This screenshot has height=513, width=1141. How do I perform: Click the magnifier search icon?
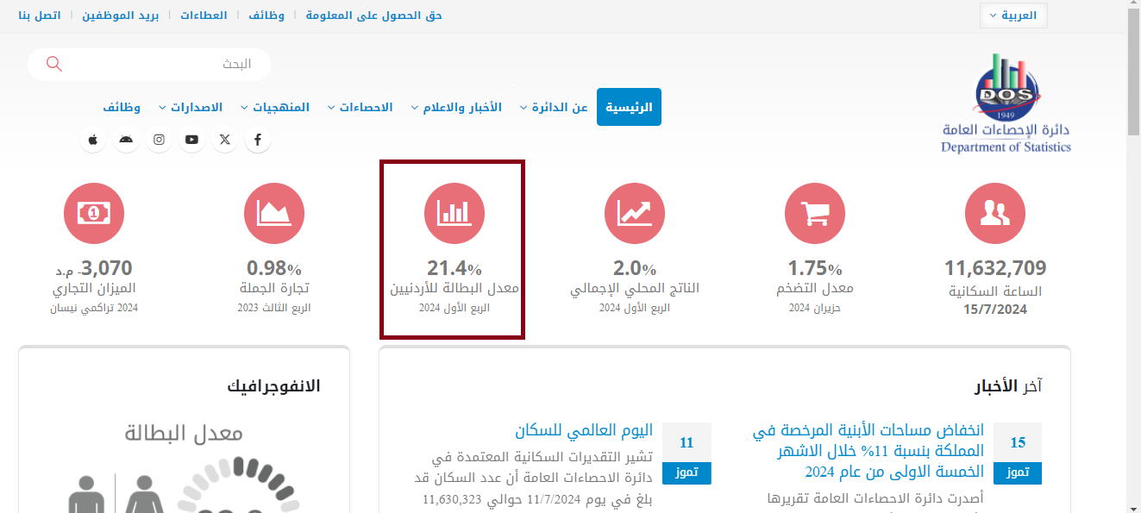(53, 65)
